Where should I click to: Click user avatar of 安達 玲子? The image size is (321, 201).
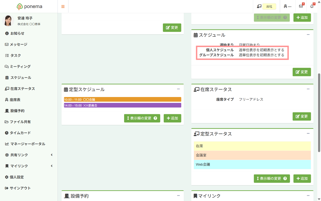click(8, 21)
